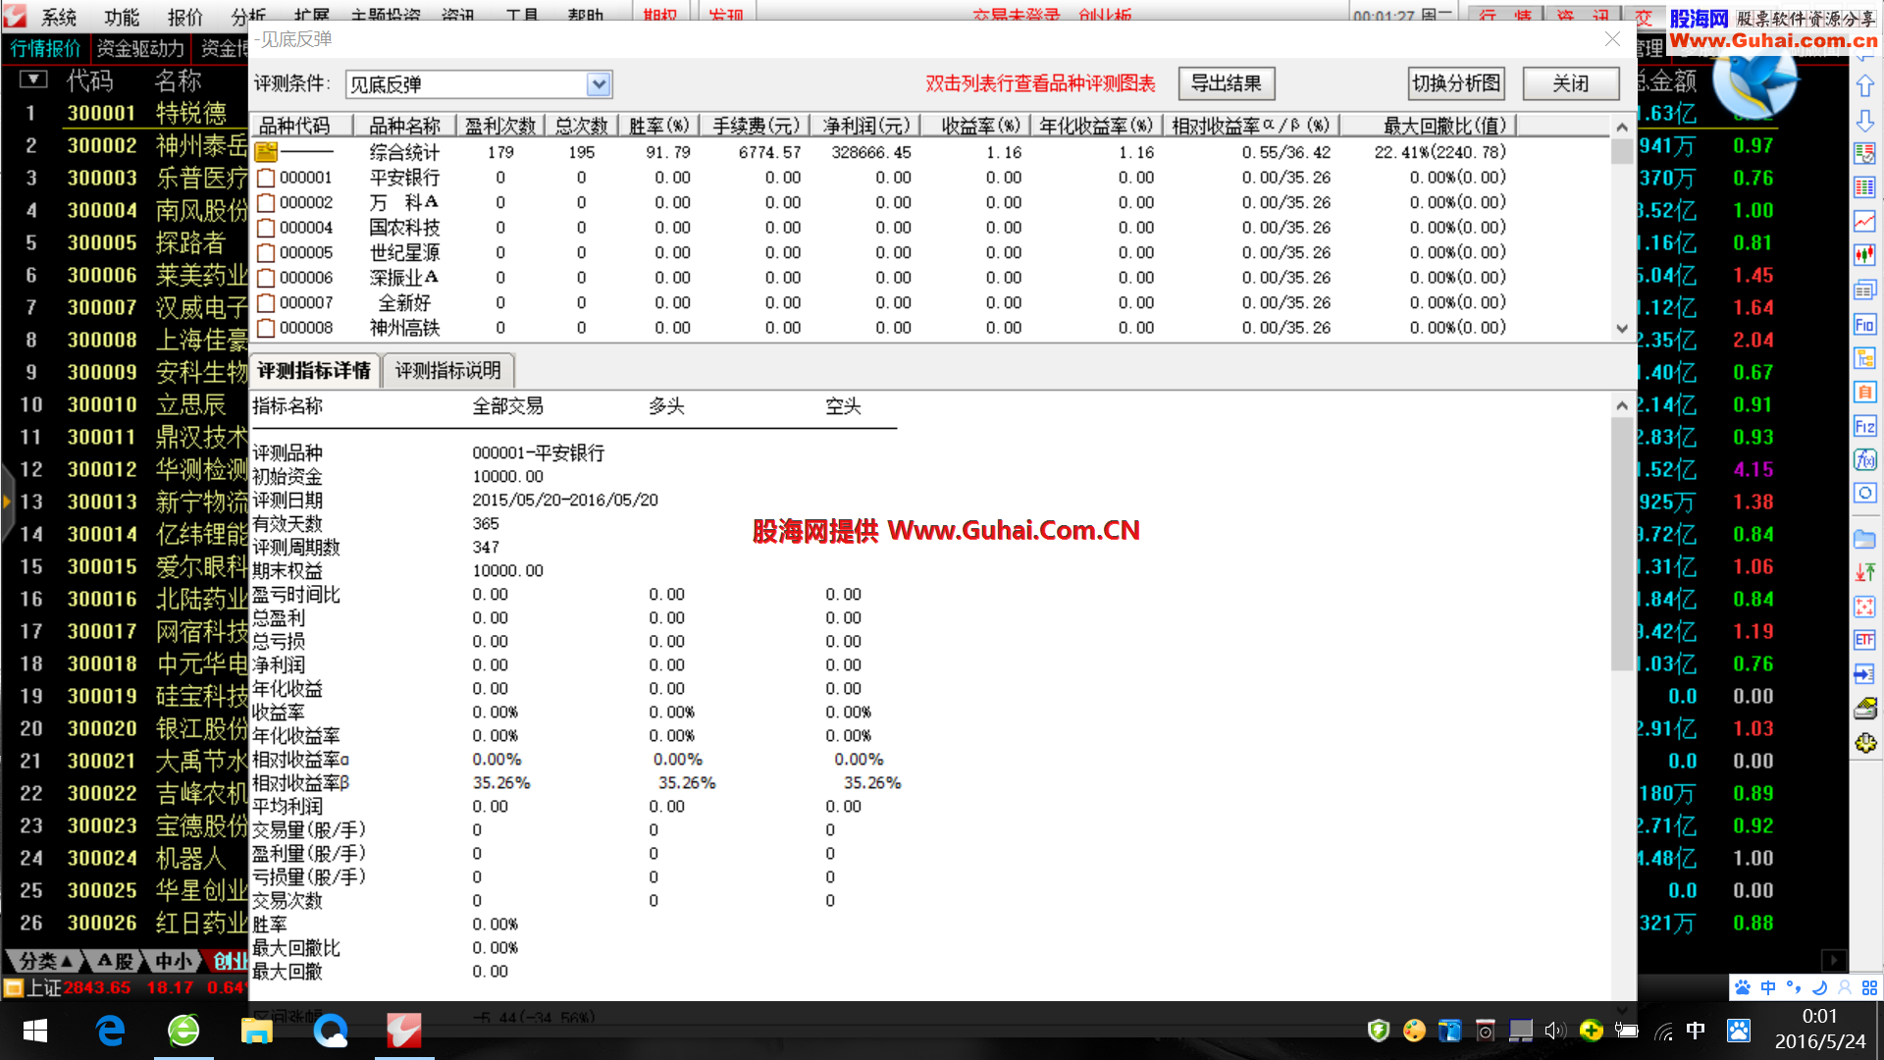Open the red stock app icon in taskbar

pyautogui.click(x=403, y=1031)
